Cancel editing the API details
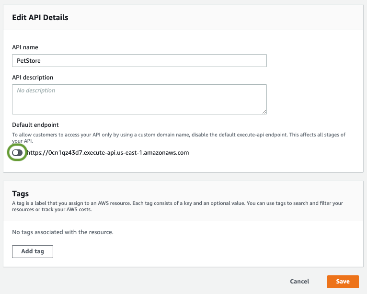Image resolution: width=367 pixels, height=294 pixels. [299, 282]
